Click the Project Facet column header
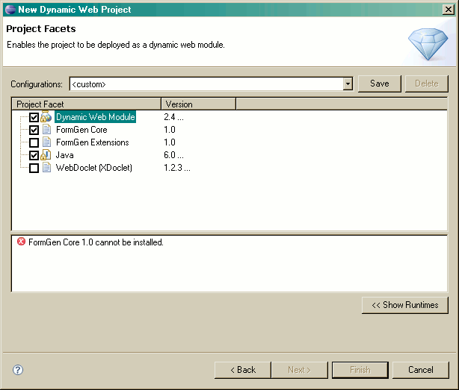Image resolution: width=459 pixels, height=390 pixels. coord(86,104)
